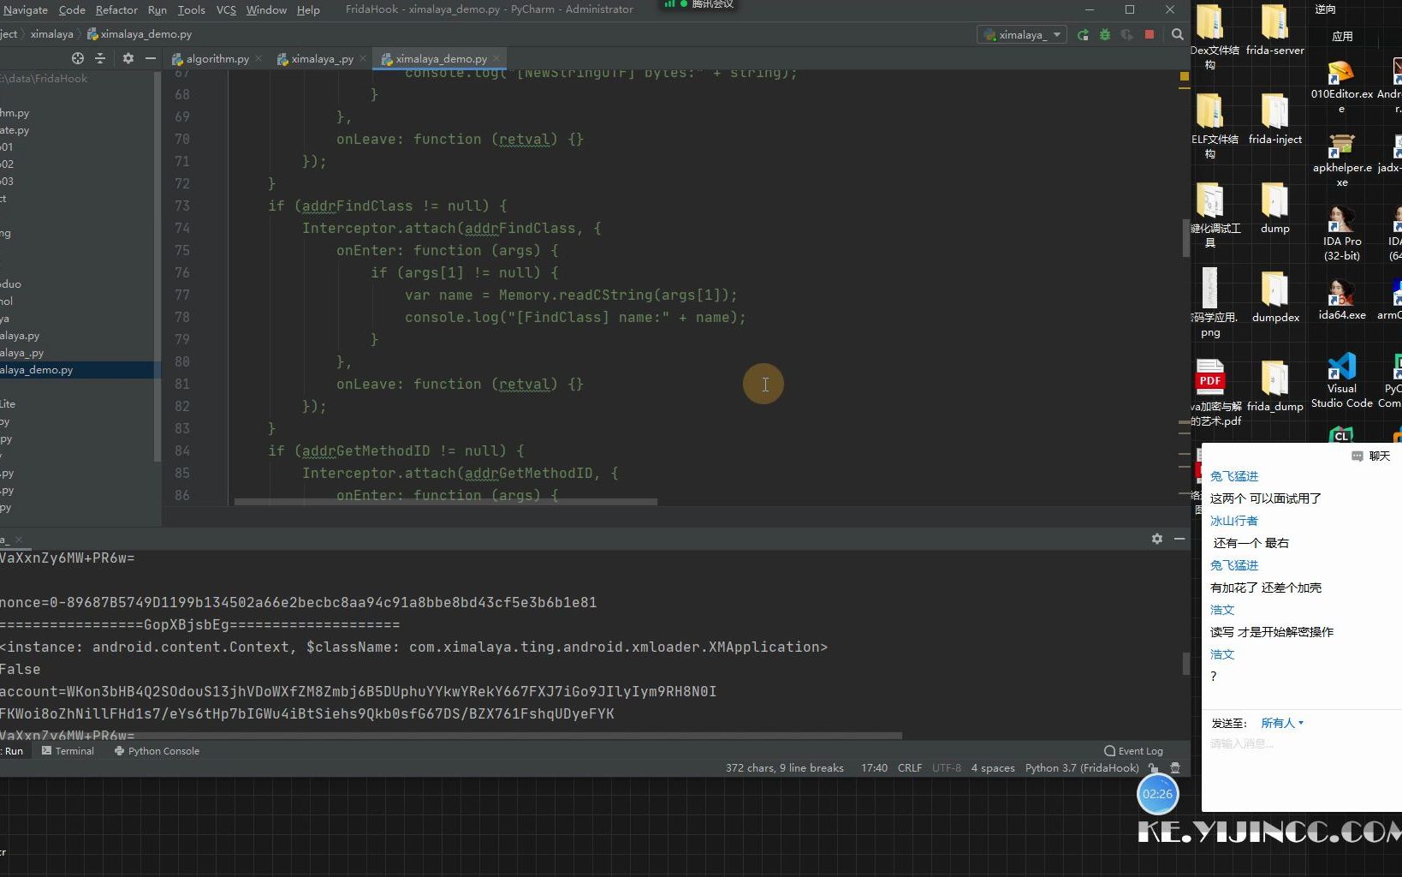Open the ELF文件结构 desktop folder
The height and width of the screenshot is (877, 1402).
[x=1210, y=126]
